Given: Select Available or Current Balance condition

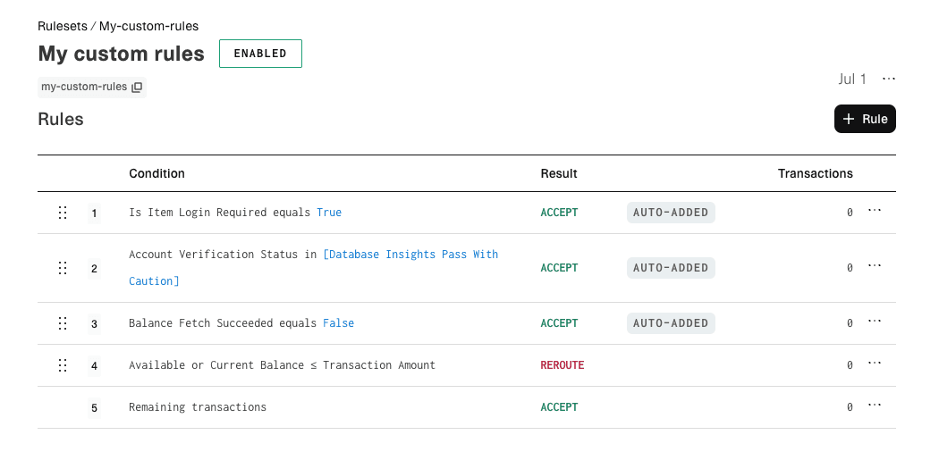Looking at the screenshot, I should click(282, 365).
